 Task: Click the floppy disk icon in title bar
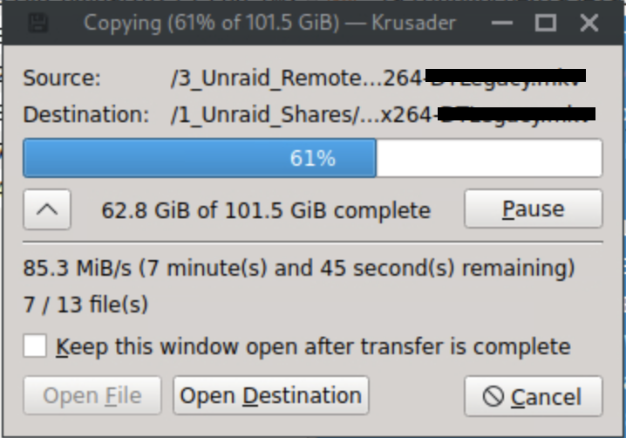(x=38, y=23)
